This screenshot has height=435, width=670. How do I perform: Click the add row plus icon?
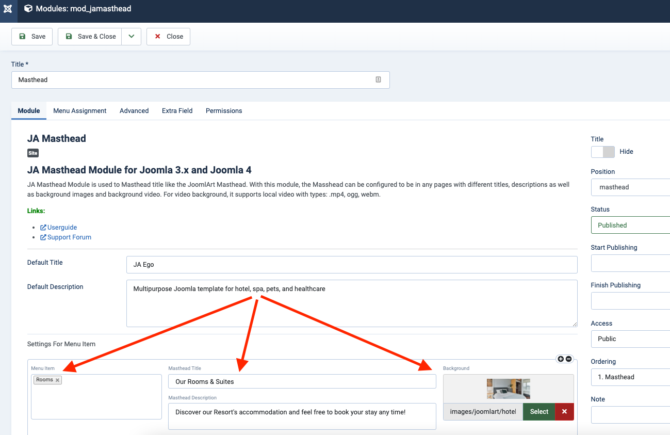(561, 359)
